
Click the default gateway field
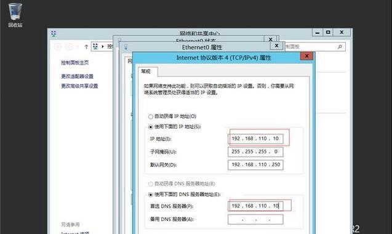255,164
